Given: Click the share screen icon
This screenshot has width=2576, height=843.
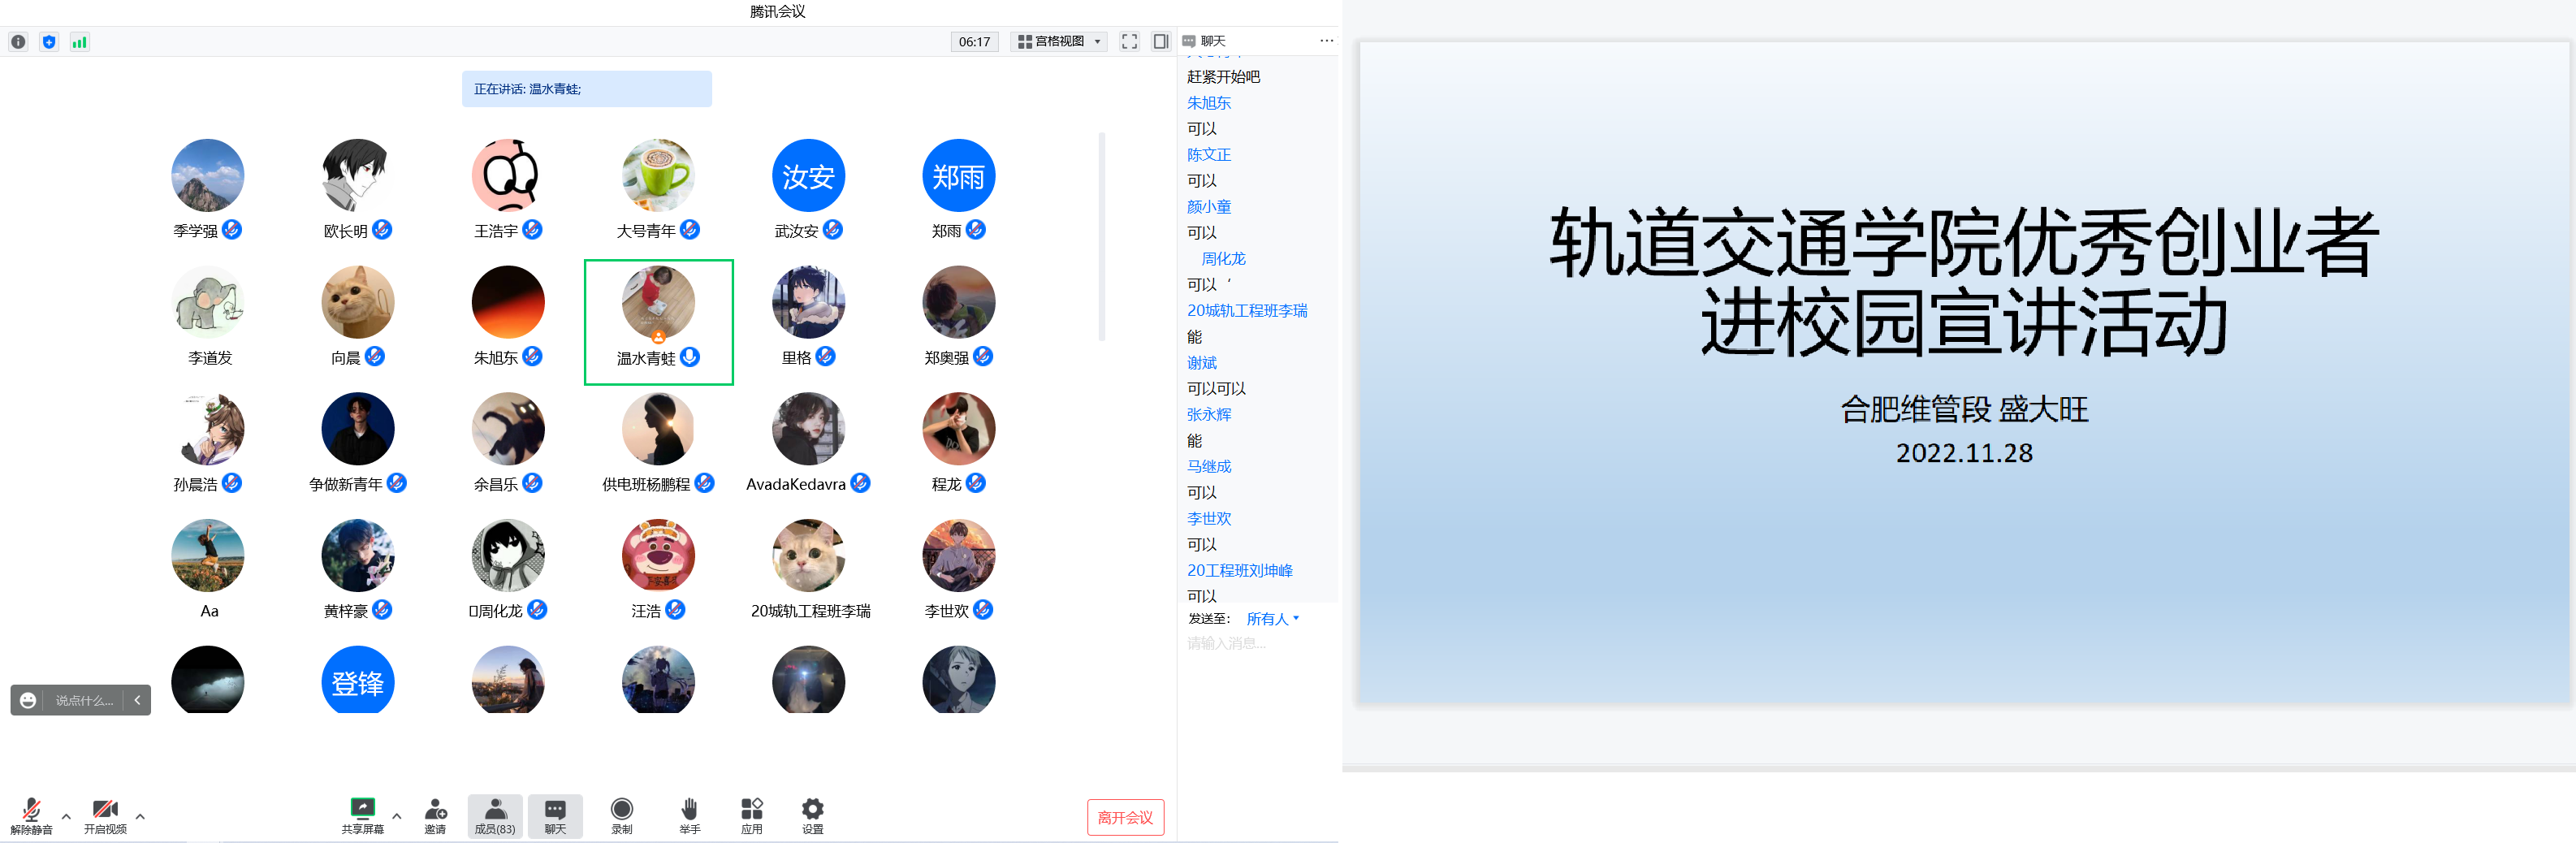Looking at the screenshot, I should 362,808.
